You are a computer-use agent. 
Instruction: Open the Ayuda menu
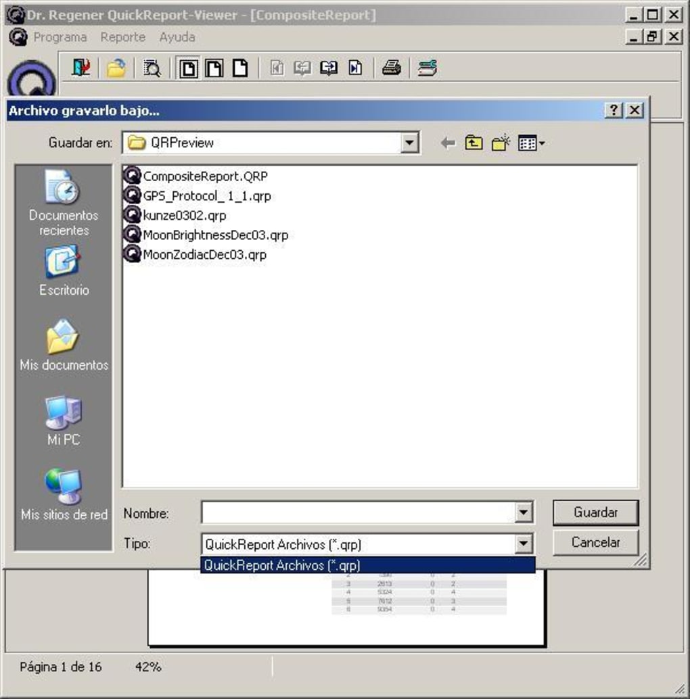click(177, 37)
